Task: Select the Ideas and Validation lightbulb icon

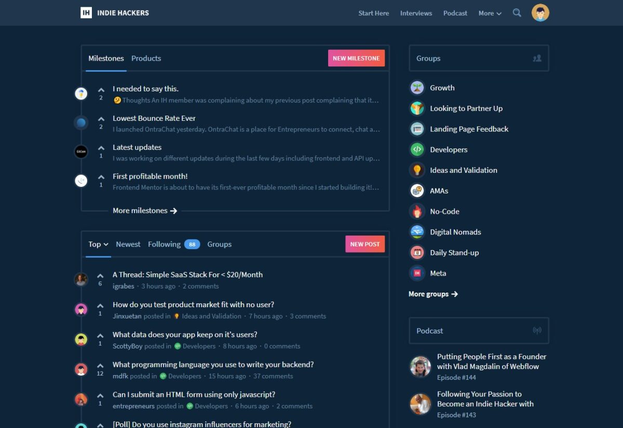Action: click(416, 170)
